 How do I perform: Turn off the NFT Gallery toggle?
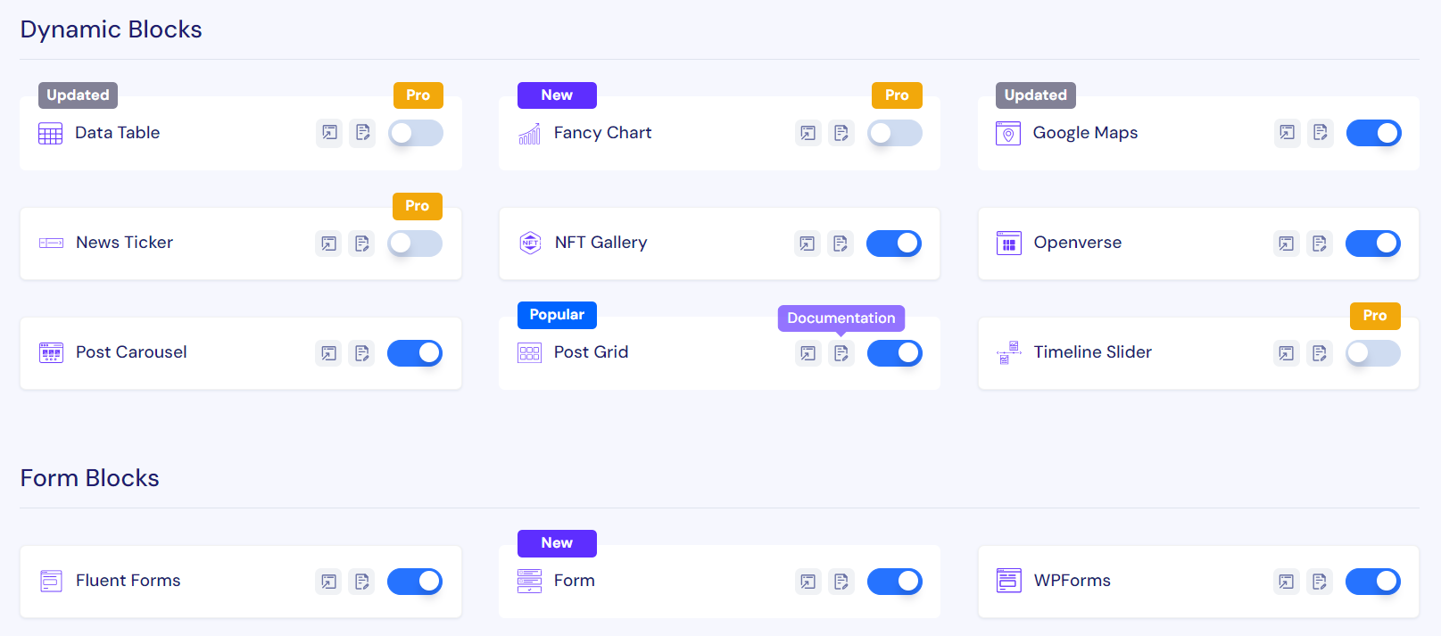coord(894,244)
